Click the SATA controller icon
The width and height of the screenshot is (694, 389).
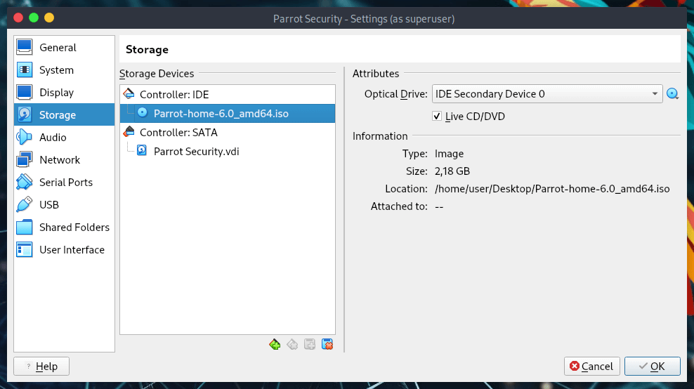click(x=129, y=132)
